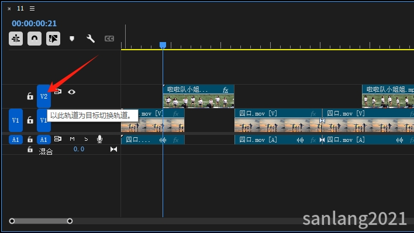The height and width of the screenshot is (233, 414).
Task: Select the last 四口.mov [V] clip
Action: click(x=368, y=120)
